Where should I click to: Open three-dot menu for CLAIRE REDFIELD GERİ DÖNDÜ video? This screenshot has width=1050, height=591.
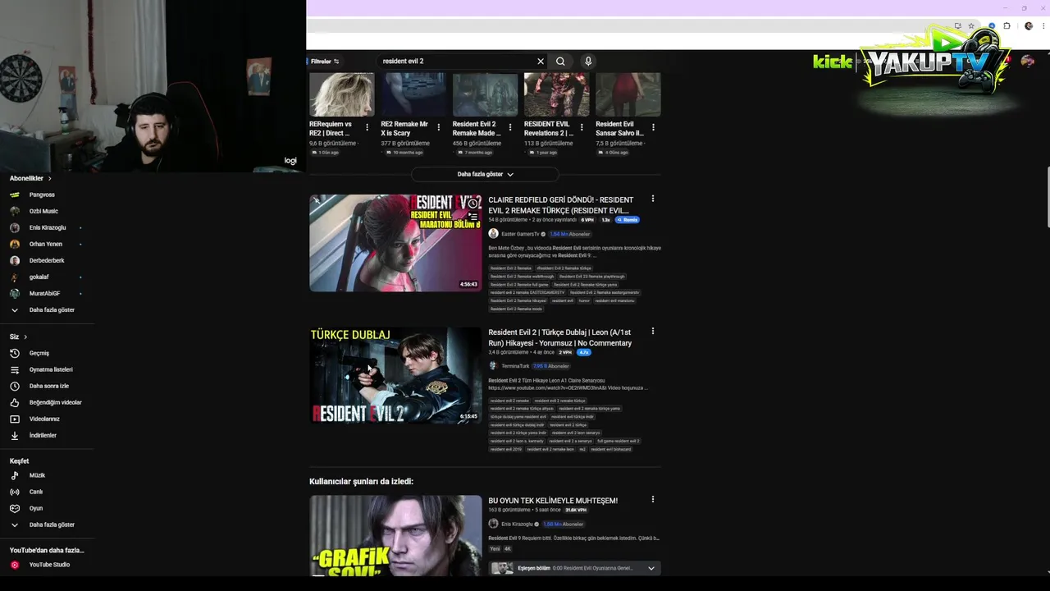click(653, 199)
